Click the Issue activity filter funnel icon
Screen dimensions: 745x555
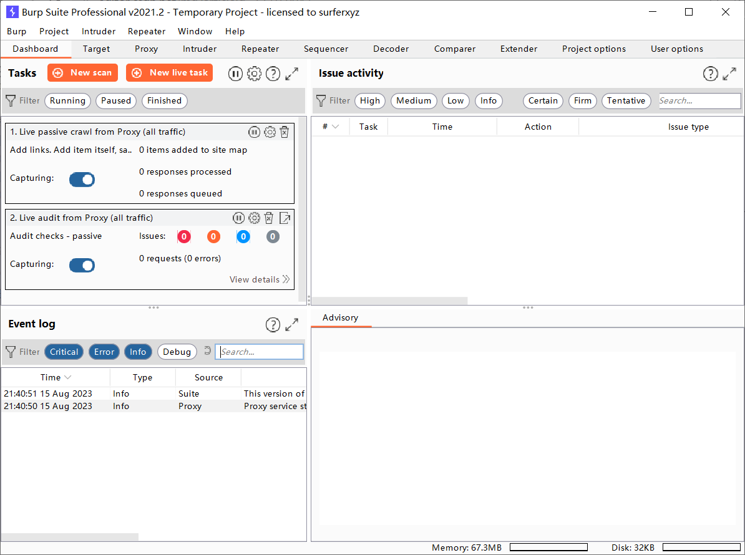point(321,100)
